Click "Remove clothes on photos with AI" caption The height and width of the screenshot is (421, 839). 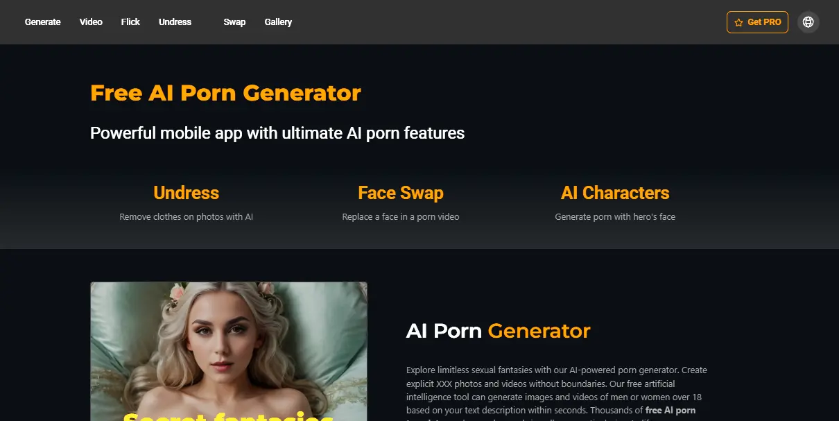[x=186, y=217]
